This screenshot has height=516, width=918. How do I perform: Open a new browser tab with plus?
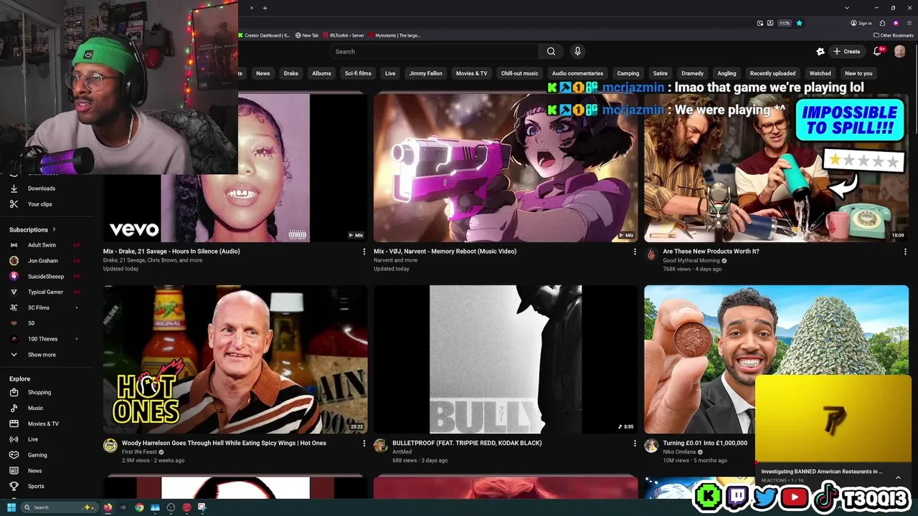point(265,8)
